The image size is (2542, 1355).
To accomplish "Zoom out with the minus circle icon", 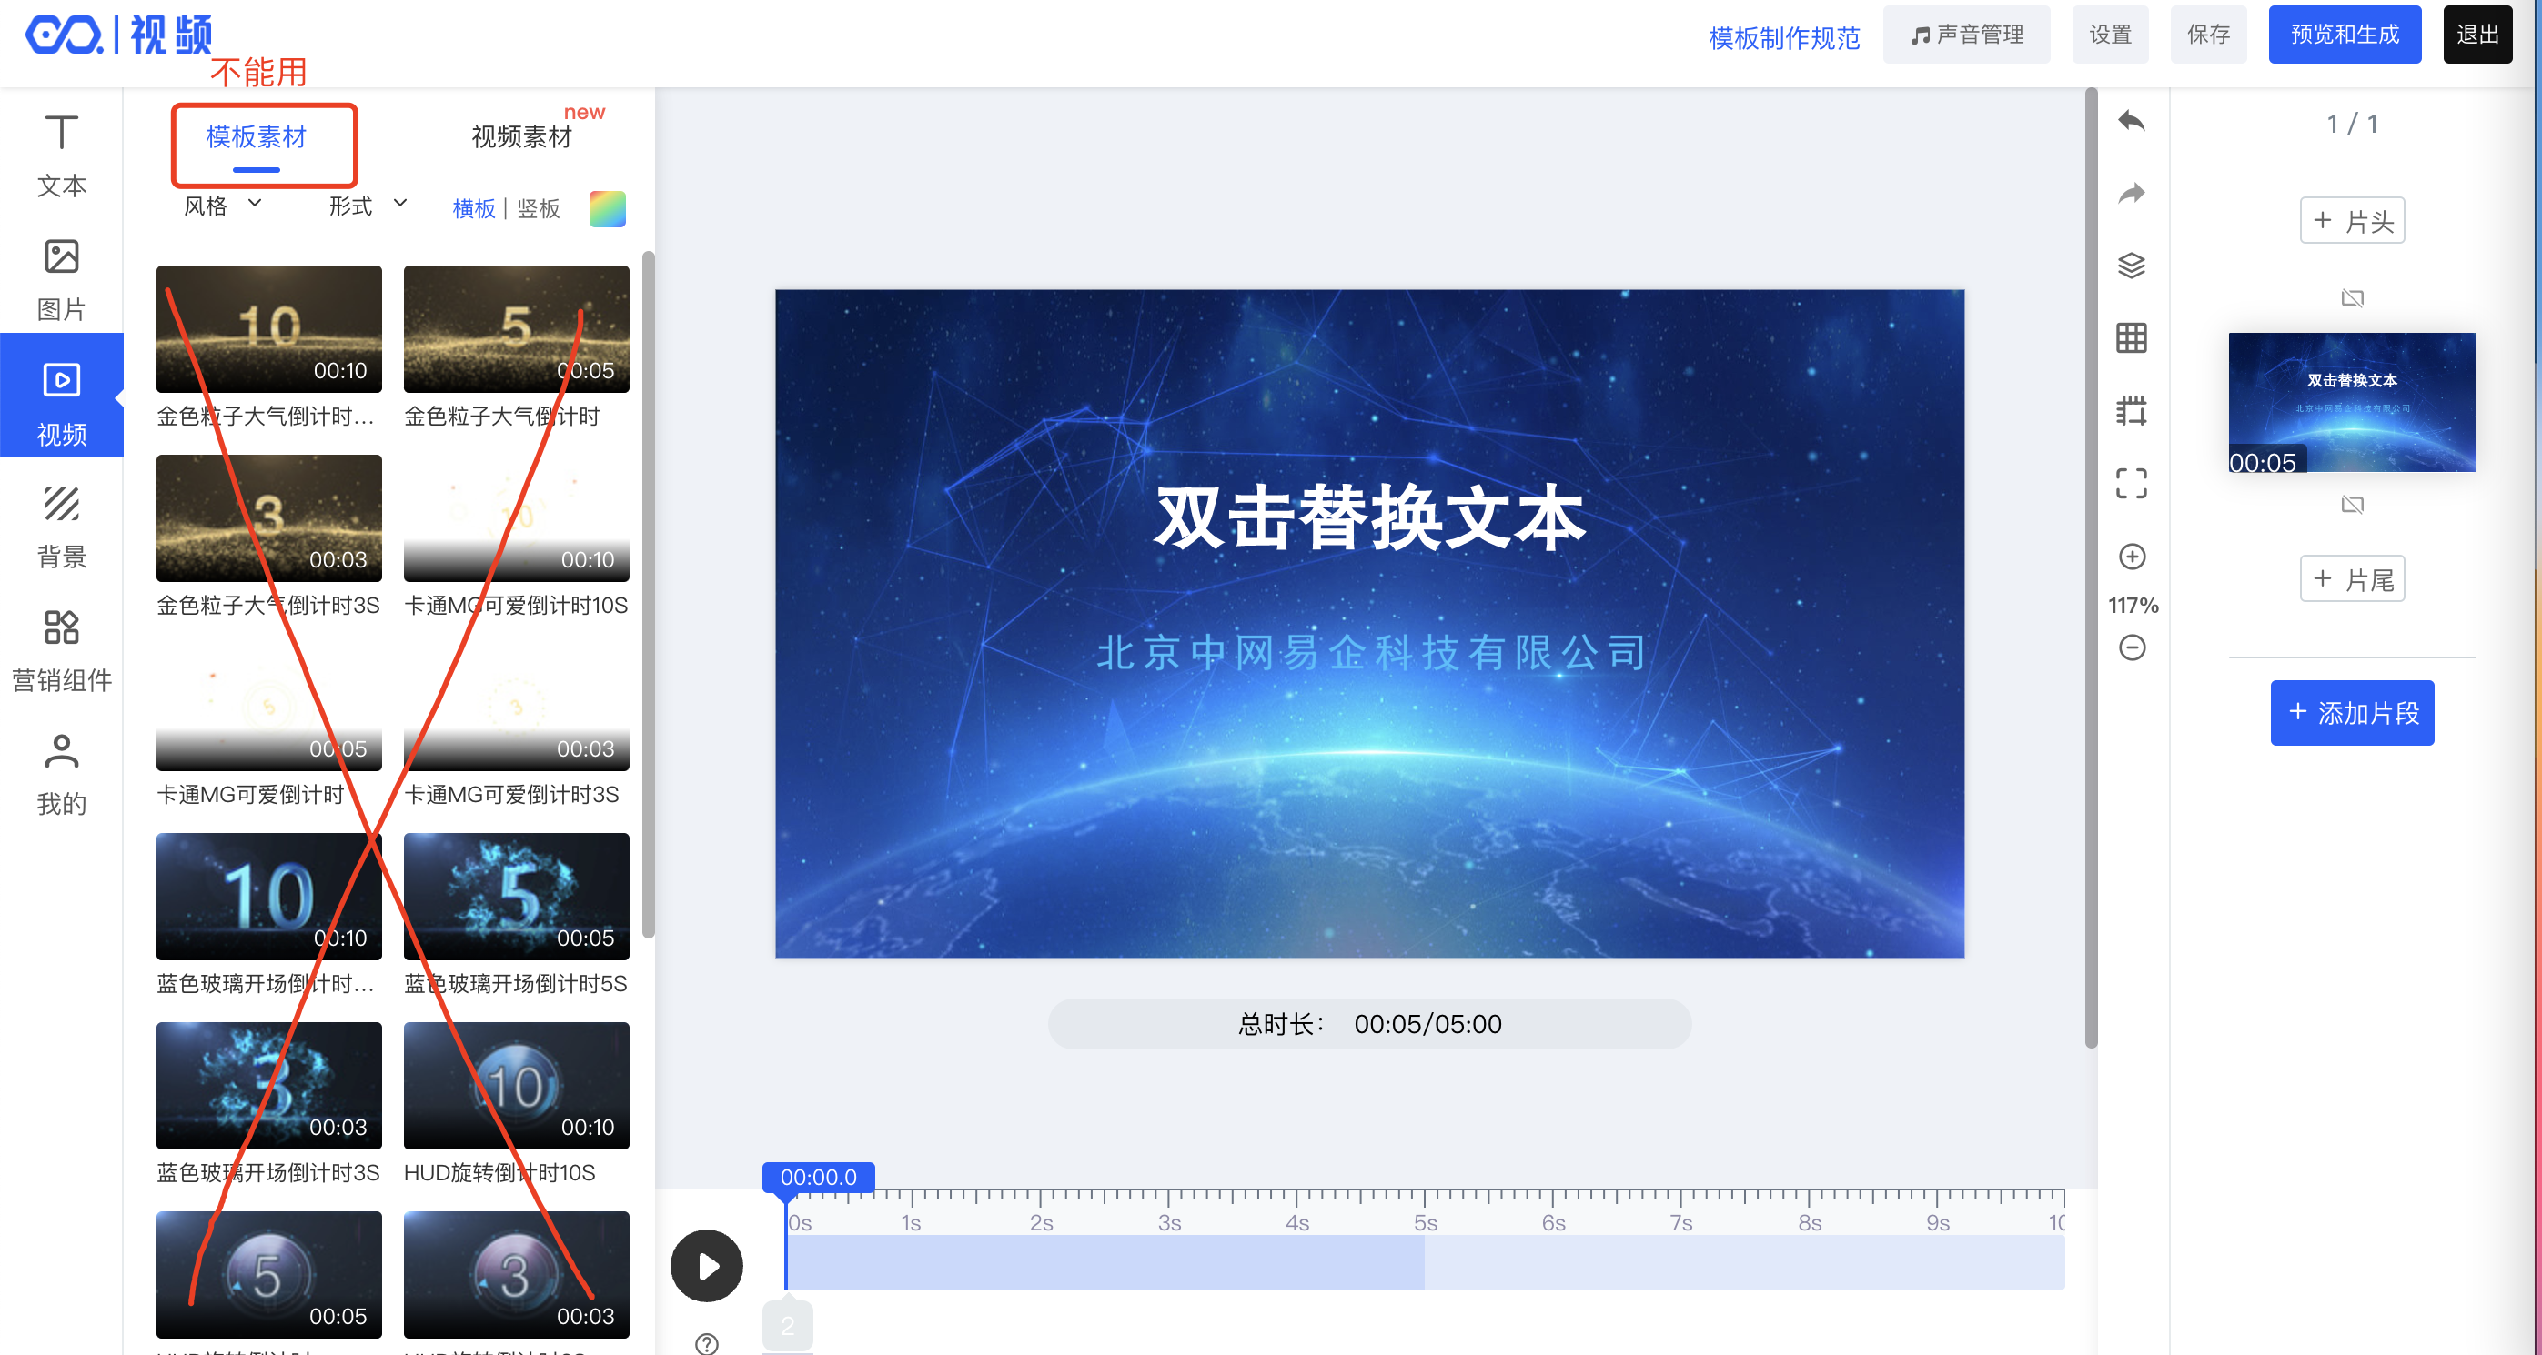I will click(x=2132, y=647).
